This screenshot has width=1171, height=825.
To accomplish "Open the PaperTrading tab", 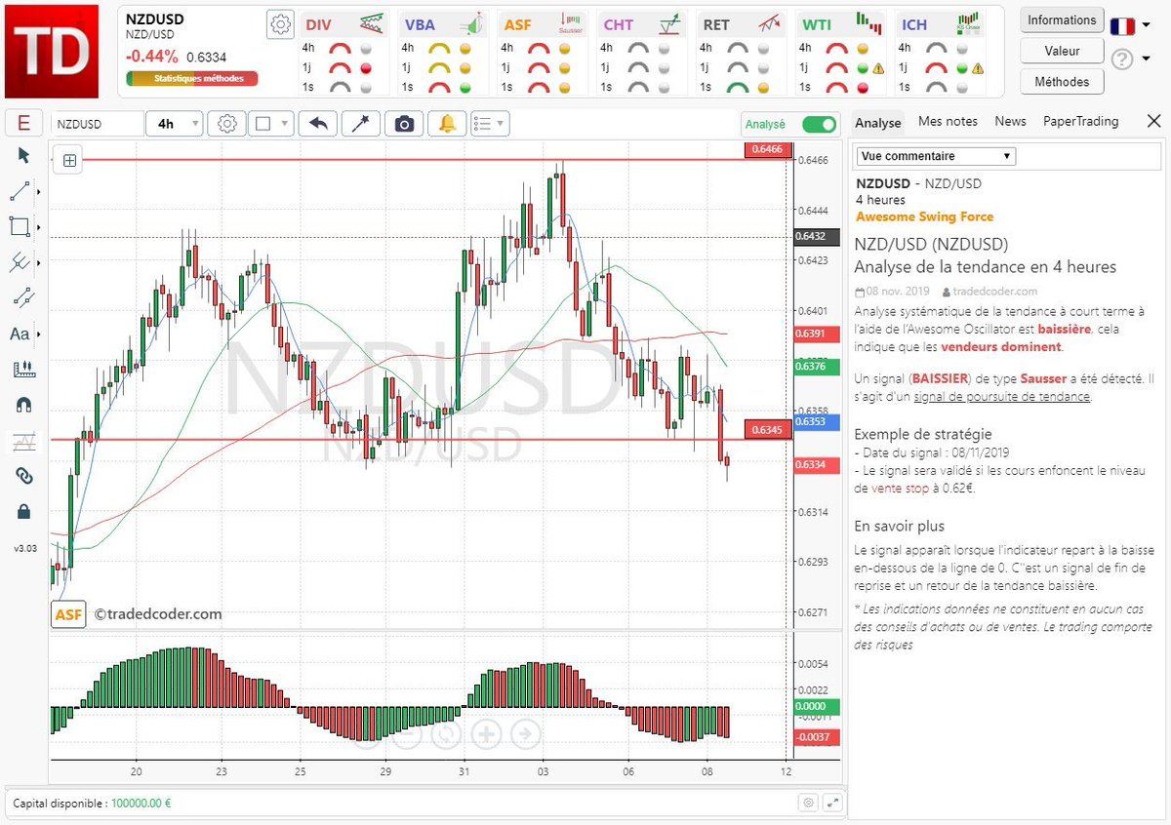I will [1080, 122].
